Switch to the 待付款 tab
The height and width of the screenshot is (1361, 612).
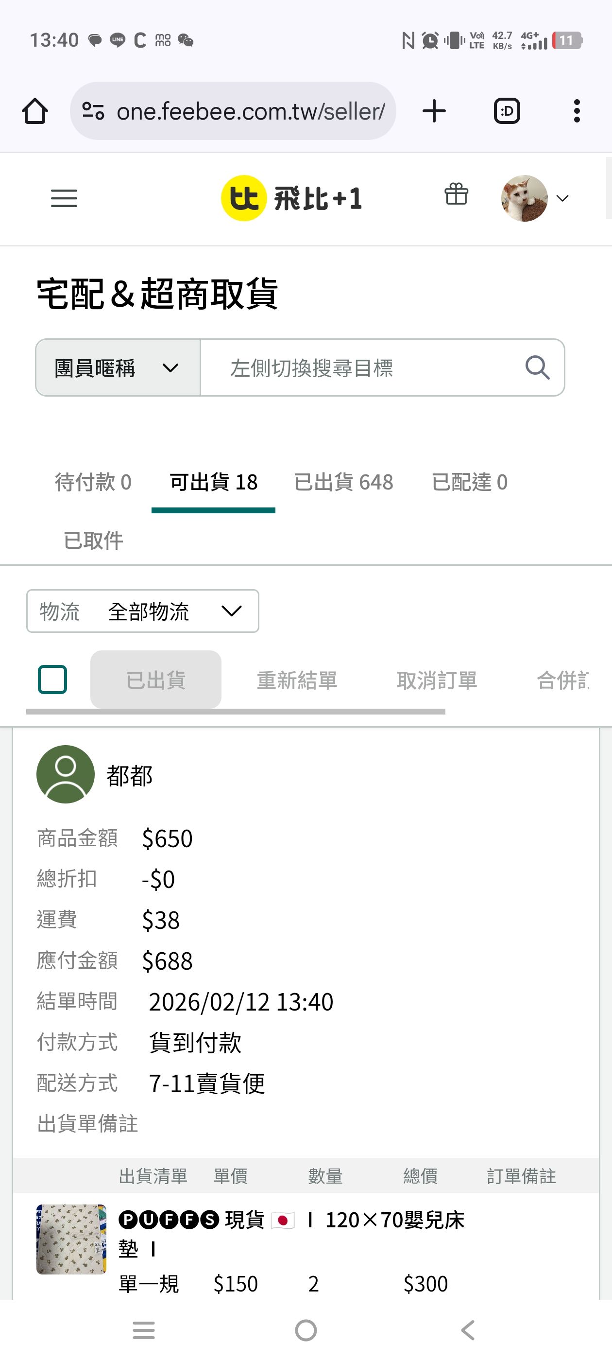[x=93, y=482]
